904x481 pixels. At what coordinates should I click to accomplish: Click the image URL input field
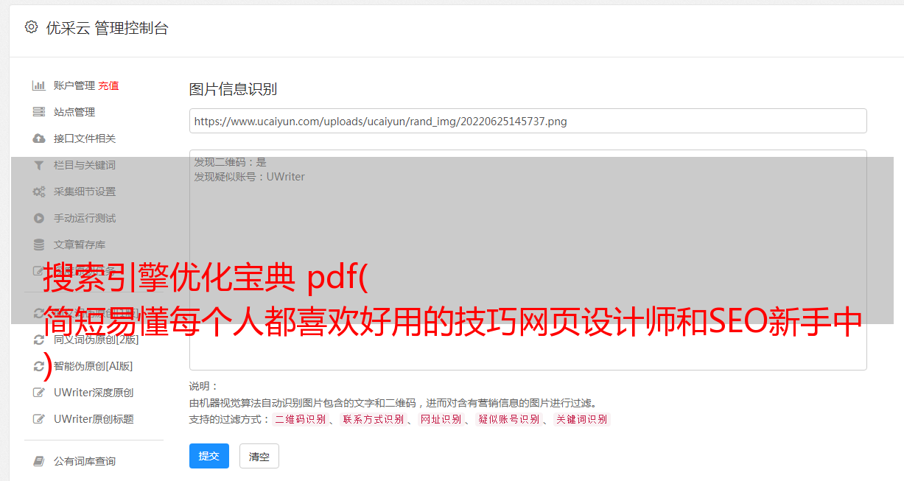tap(528, 121)
